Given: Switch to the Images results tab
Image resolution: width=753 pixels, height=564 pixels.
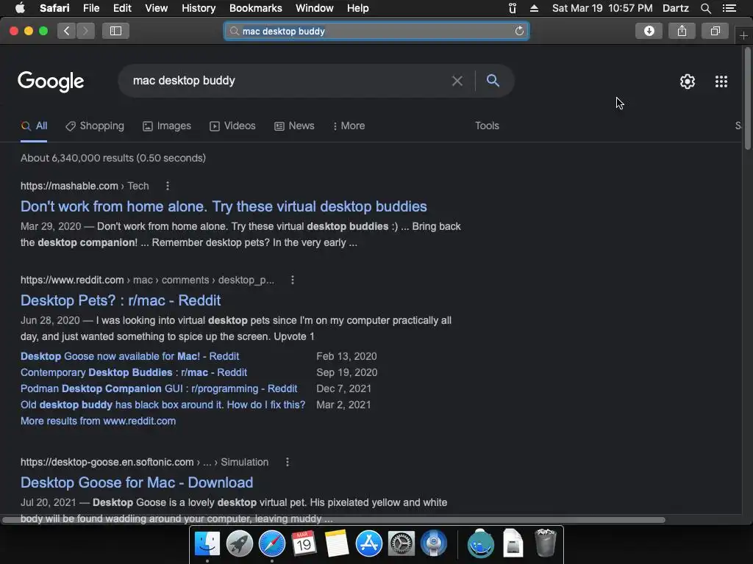Looking at the screenshot, I should click(167, 126).
